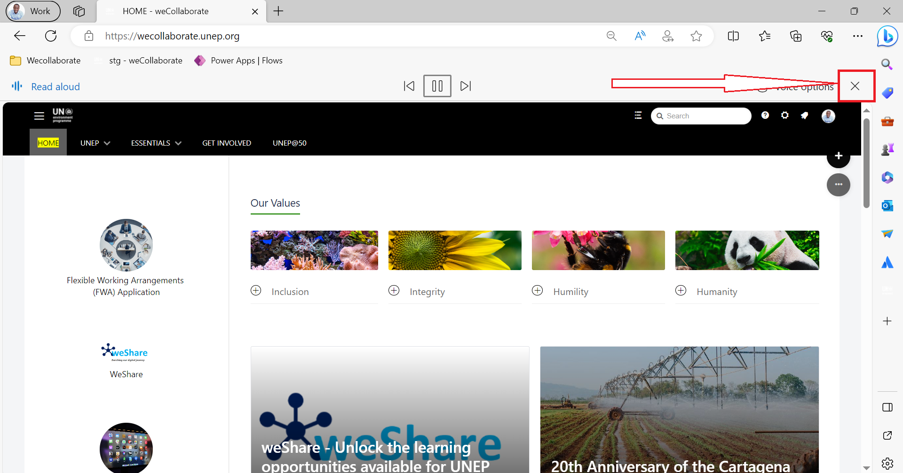
Task: Open the 20th Anniversary Cartagena news card
Action: click(679, 410)
